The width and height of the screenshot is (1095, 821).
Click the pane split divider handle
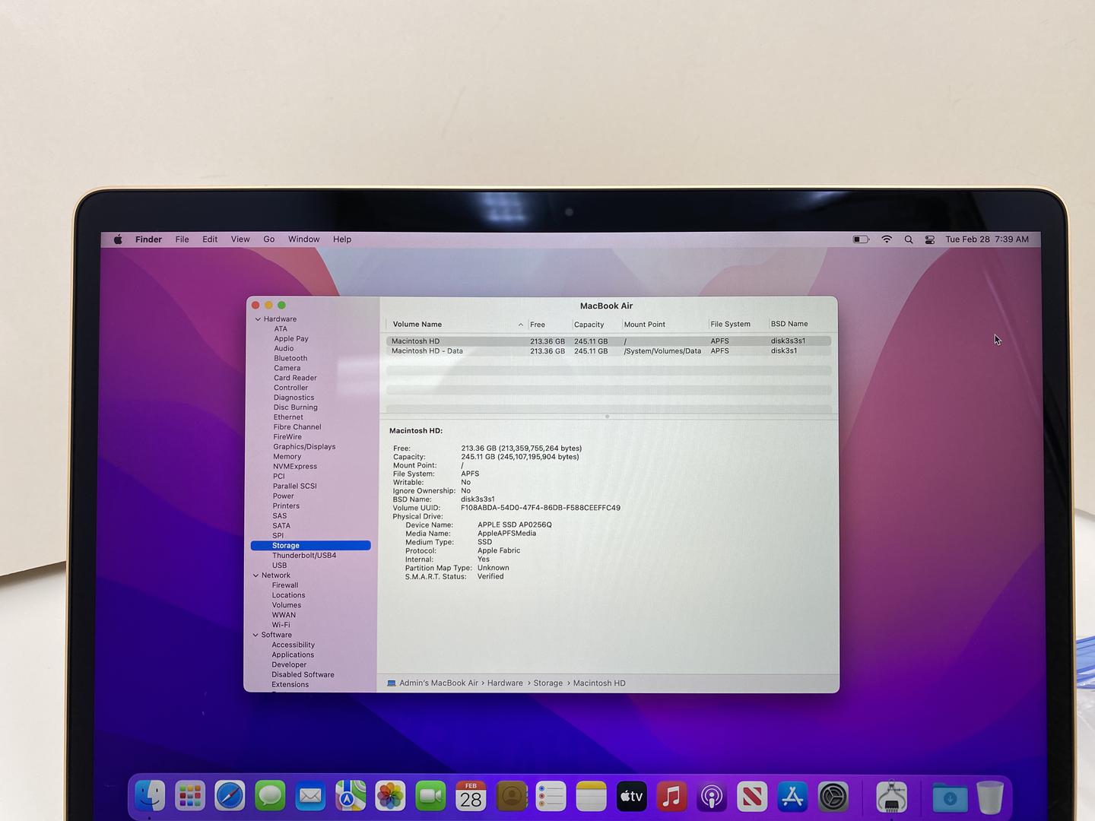pos(607,417)
